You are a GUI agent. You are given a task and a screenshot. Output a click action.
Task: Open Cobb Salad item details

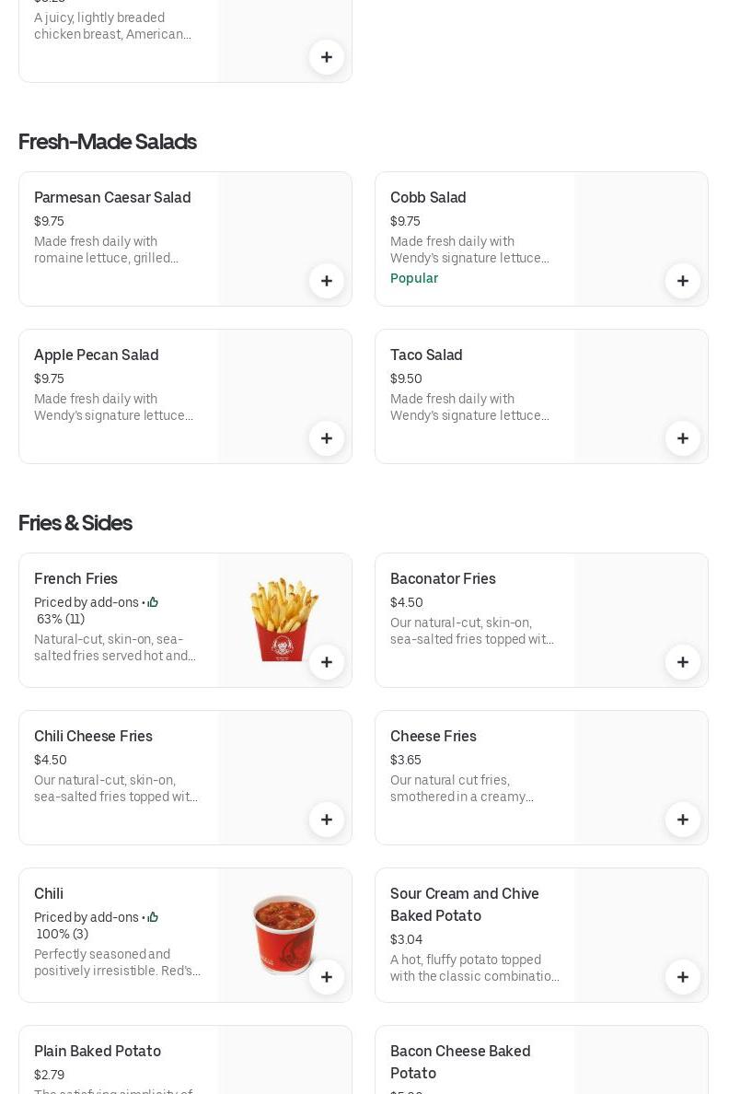pos(428,198)
